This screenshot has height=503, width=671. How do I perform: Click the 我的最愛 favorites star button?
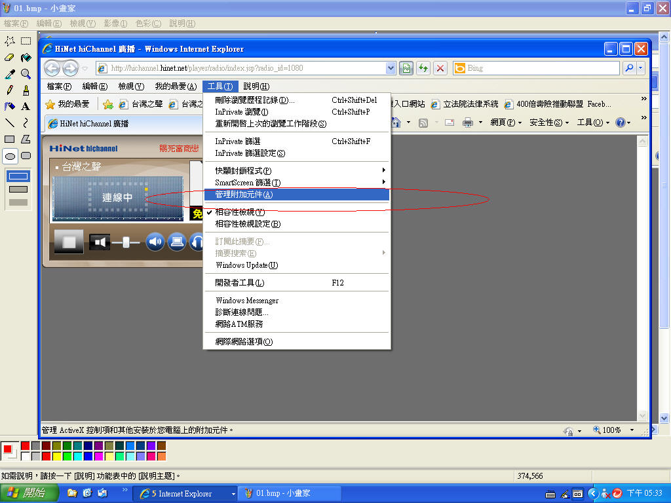[68, 104]
